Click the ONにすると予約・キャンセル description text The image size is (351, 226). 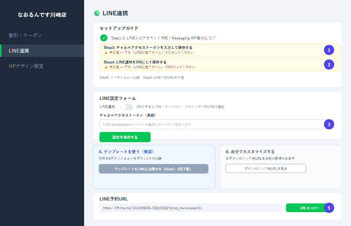180,107
